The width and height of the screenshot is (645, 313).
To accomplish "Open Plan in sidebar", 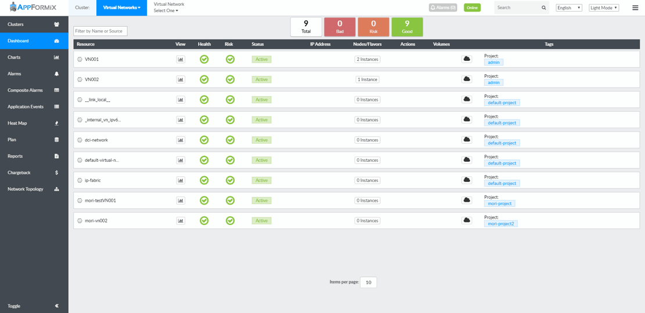I will [x=34, y=140].
